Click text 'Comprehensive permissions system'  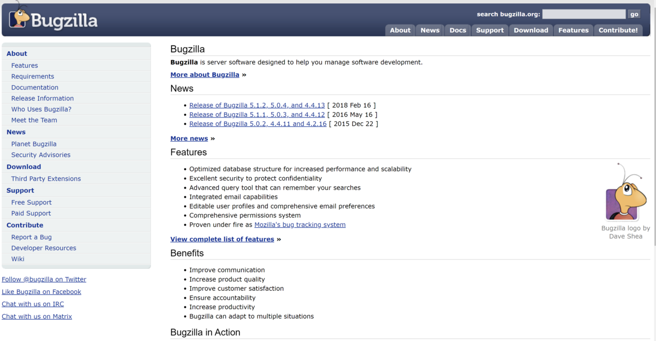pos(244,215)
